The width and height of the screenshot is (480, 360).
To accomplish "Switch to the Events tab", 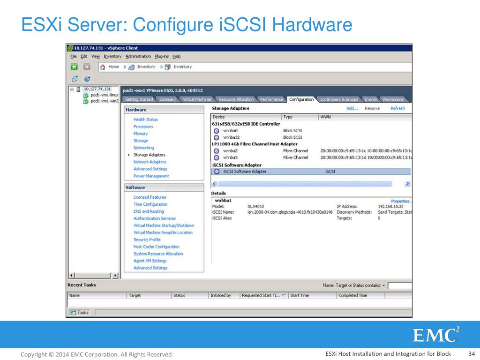I will 371,99.
